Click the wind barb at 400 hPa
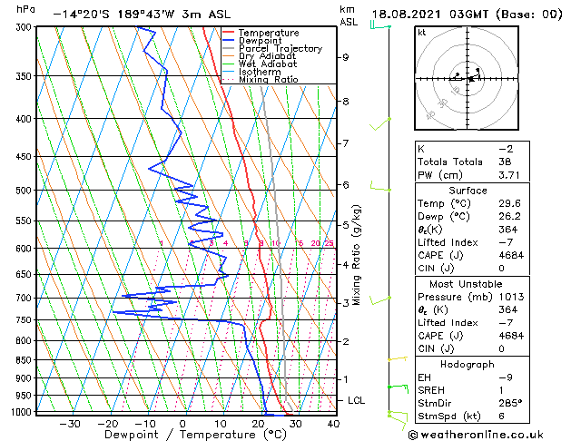The height and width of the screenshot is (441, 571). [x=380, y=123]
